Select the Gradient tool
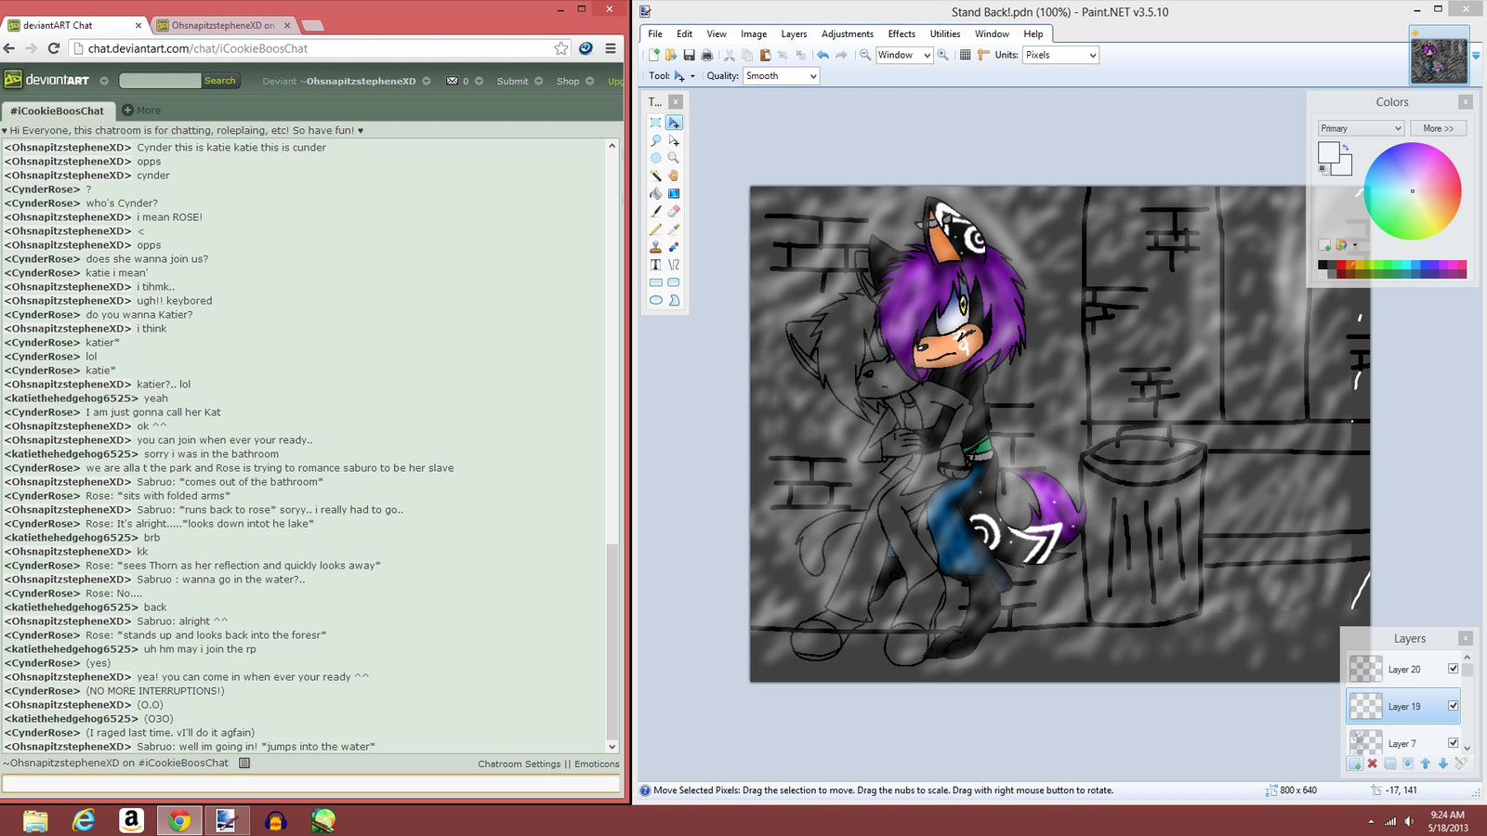The height and width of the screenshot is (836, 1487). pos(674,193)
